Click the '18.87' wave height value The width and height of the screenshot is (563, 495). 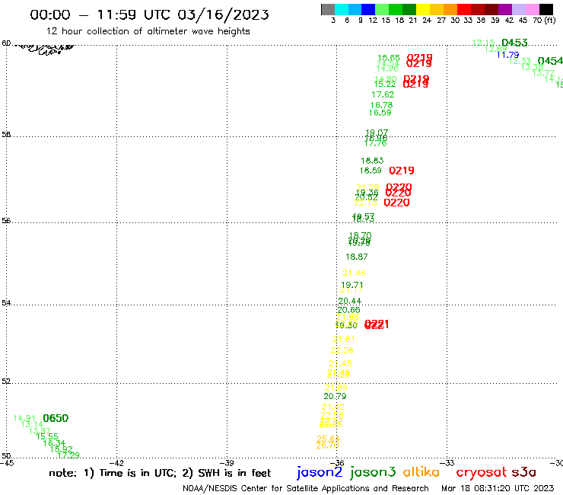coord(357,257)
